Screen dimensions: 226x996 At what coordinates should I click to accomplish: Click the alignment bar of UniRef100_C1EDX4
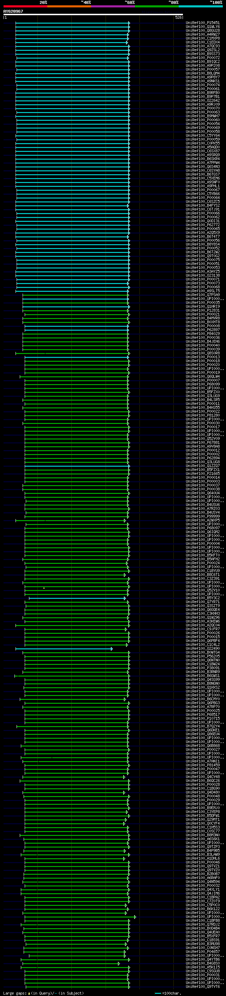click(x=71, y=42)
